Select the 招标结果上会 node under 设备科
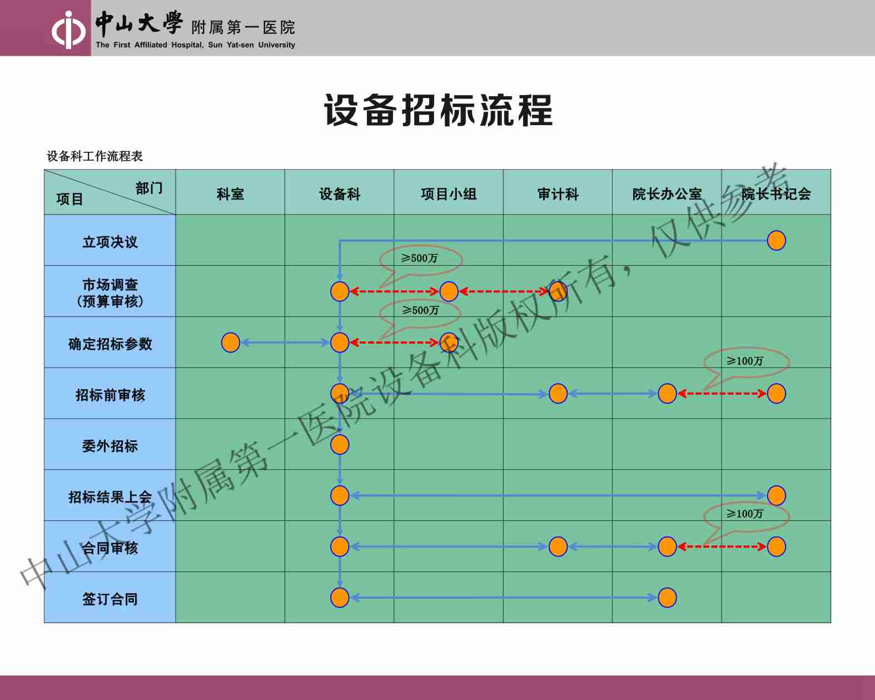This screenshot has width=875, height=700. point(340,495)
